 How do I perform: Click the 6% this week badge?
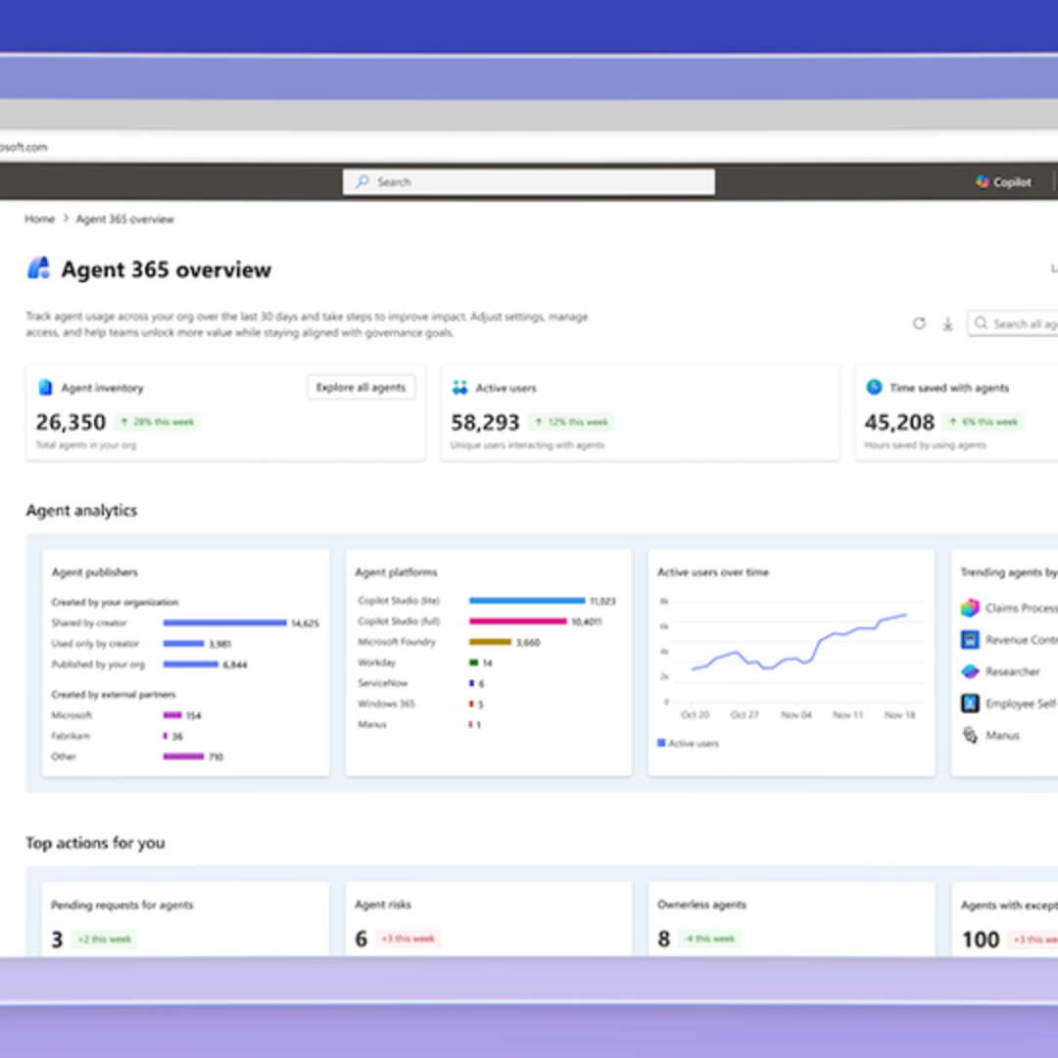coord(985,421)
